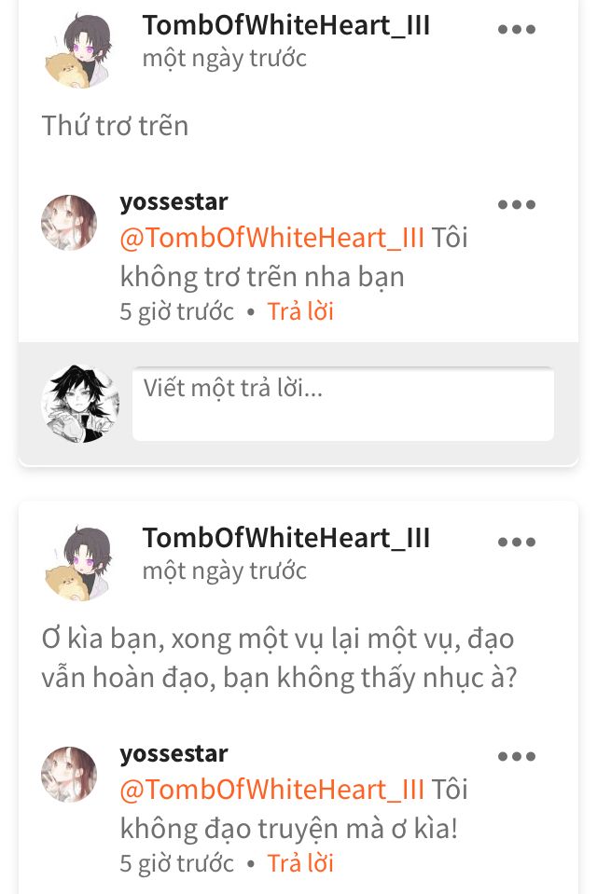The height and width of the screenshot is (894, 597).
Task: Open options menu for the 'Ơ kìa bạn' post
Action: coord(517,543)
